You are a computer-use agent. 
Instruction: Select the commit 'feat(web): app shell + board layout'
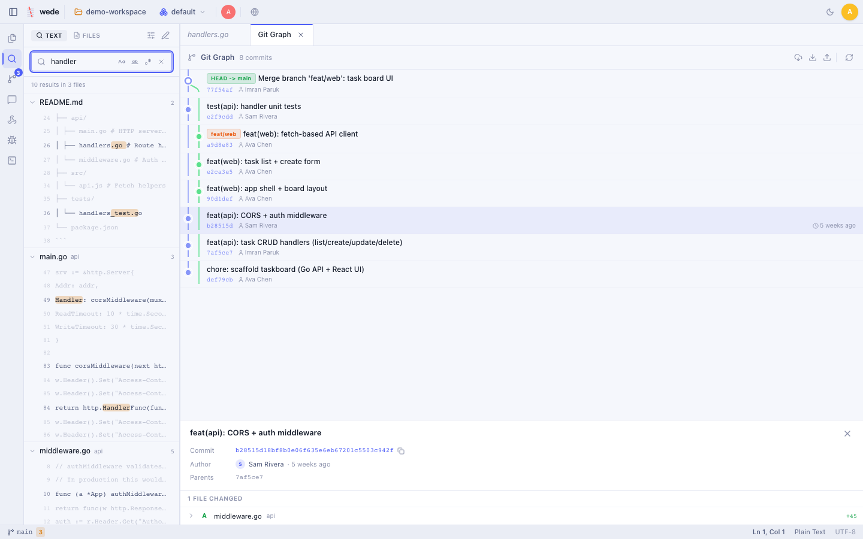pos(521,193)
